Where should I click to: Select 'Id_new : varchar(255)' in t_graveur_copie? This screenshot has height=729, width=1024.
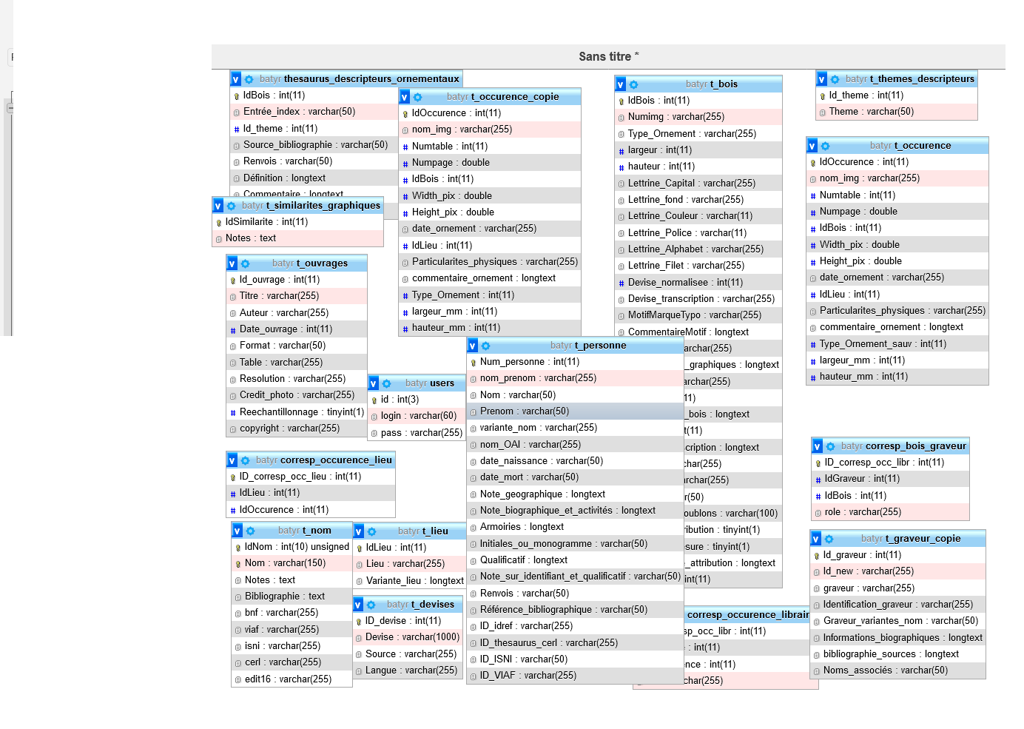pyautogui.click(x=898, y=571)
